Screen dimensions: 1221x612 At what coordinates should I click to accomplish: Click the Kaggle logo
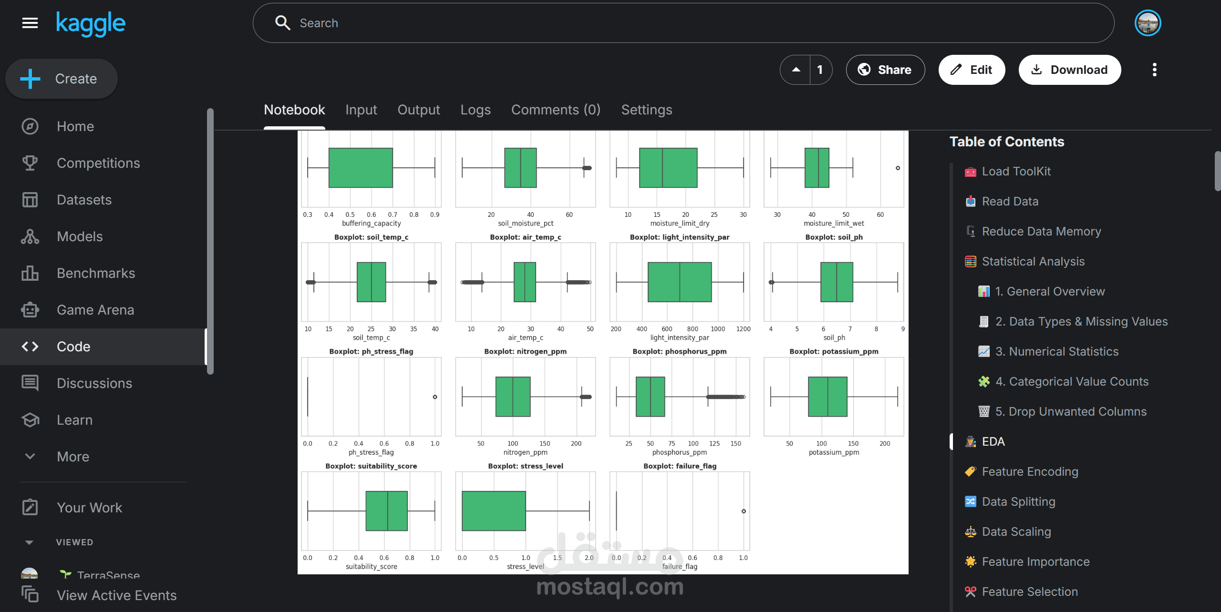tap(91, 23)
